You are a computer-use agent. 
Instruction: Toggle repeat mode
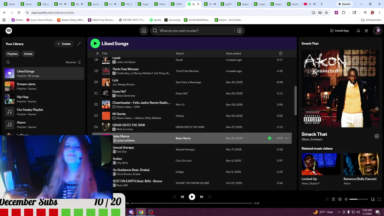coord(210,197)
